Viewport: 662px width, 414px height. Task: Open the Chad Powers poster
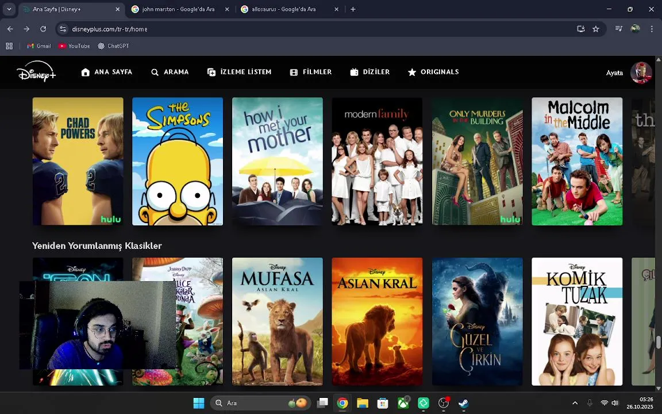pyautogui.click(x=78, y=162)
